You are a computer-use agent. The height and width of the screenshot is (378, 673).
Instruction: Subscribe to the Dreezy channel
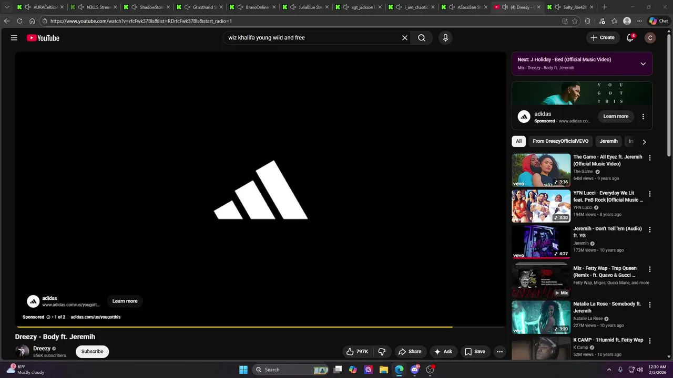(92, 352)
